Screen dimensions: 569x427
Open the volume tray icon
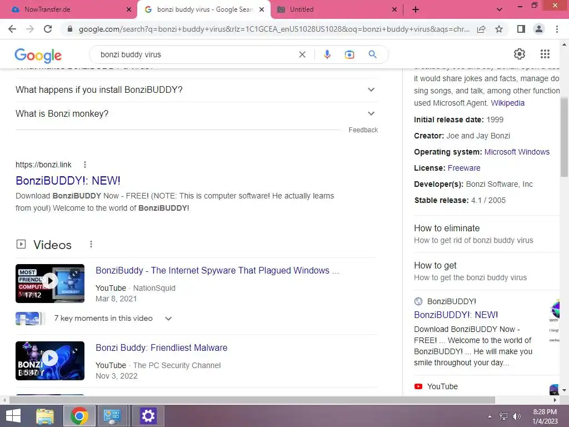pyautogui.click(x=516, y=416)
